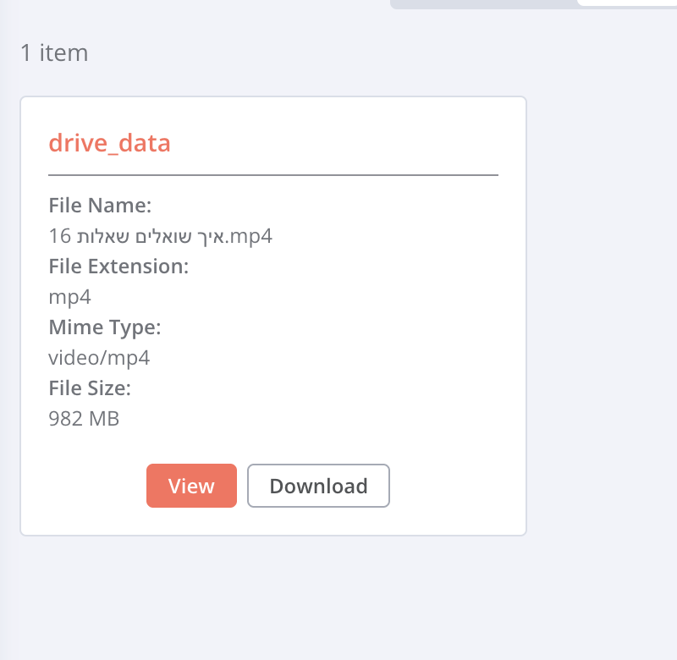The width and height of the screenshot is (677, 660).
Task: Select the mp4 extension value
Action: [70, 297]
